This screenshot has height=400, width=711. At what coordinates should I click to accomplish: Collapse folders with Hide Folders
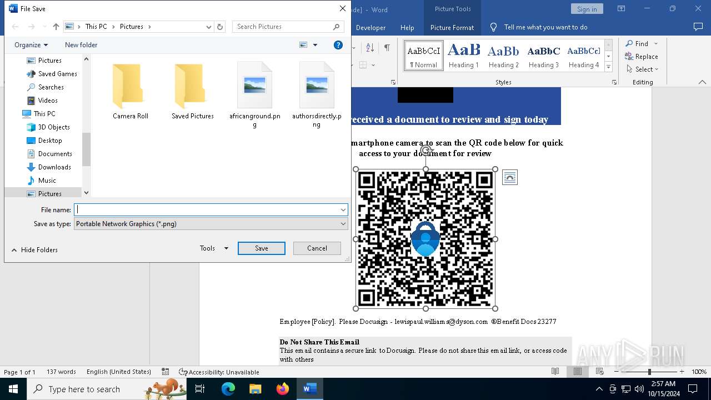[34, 250]
